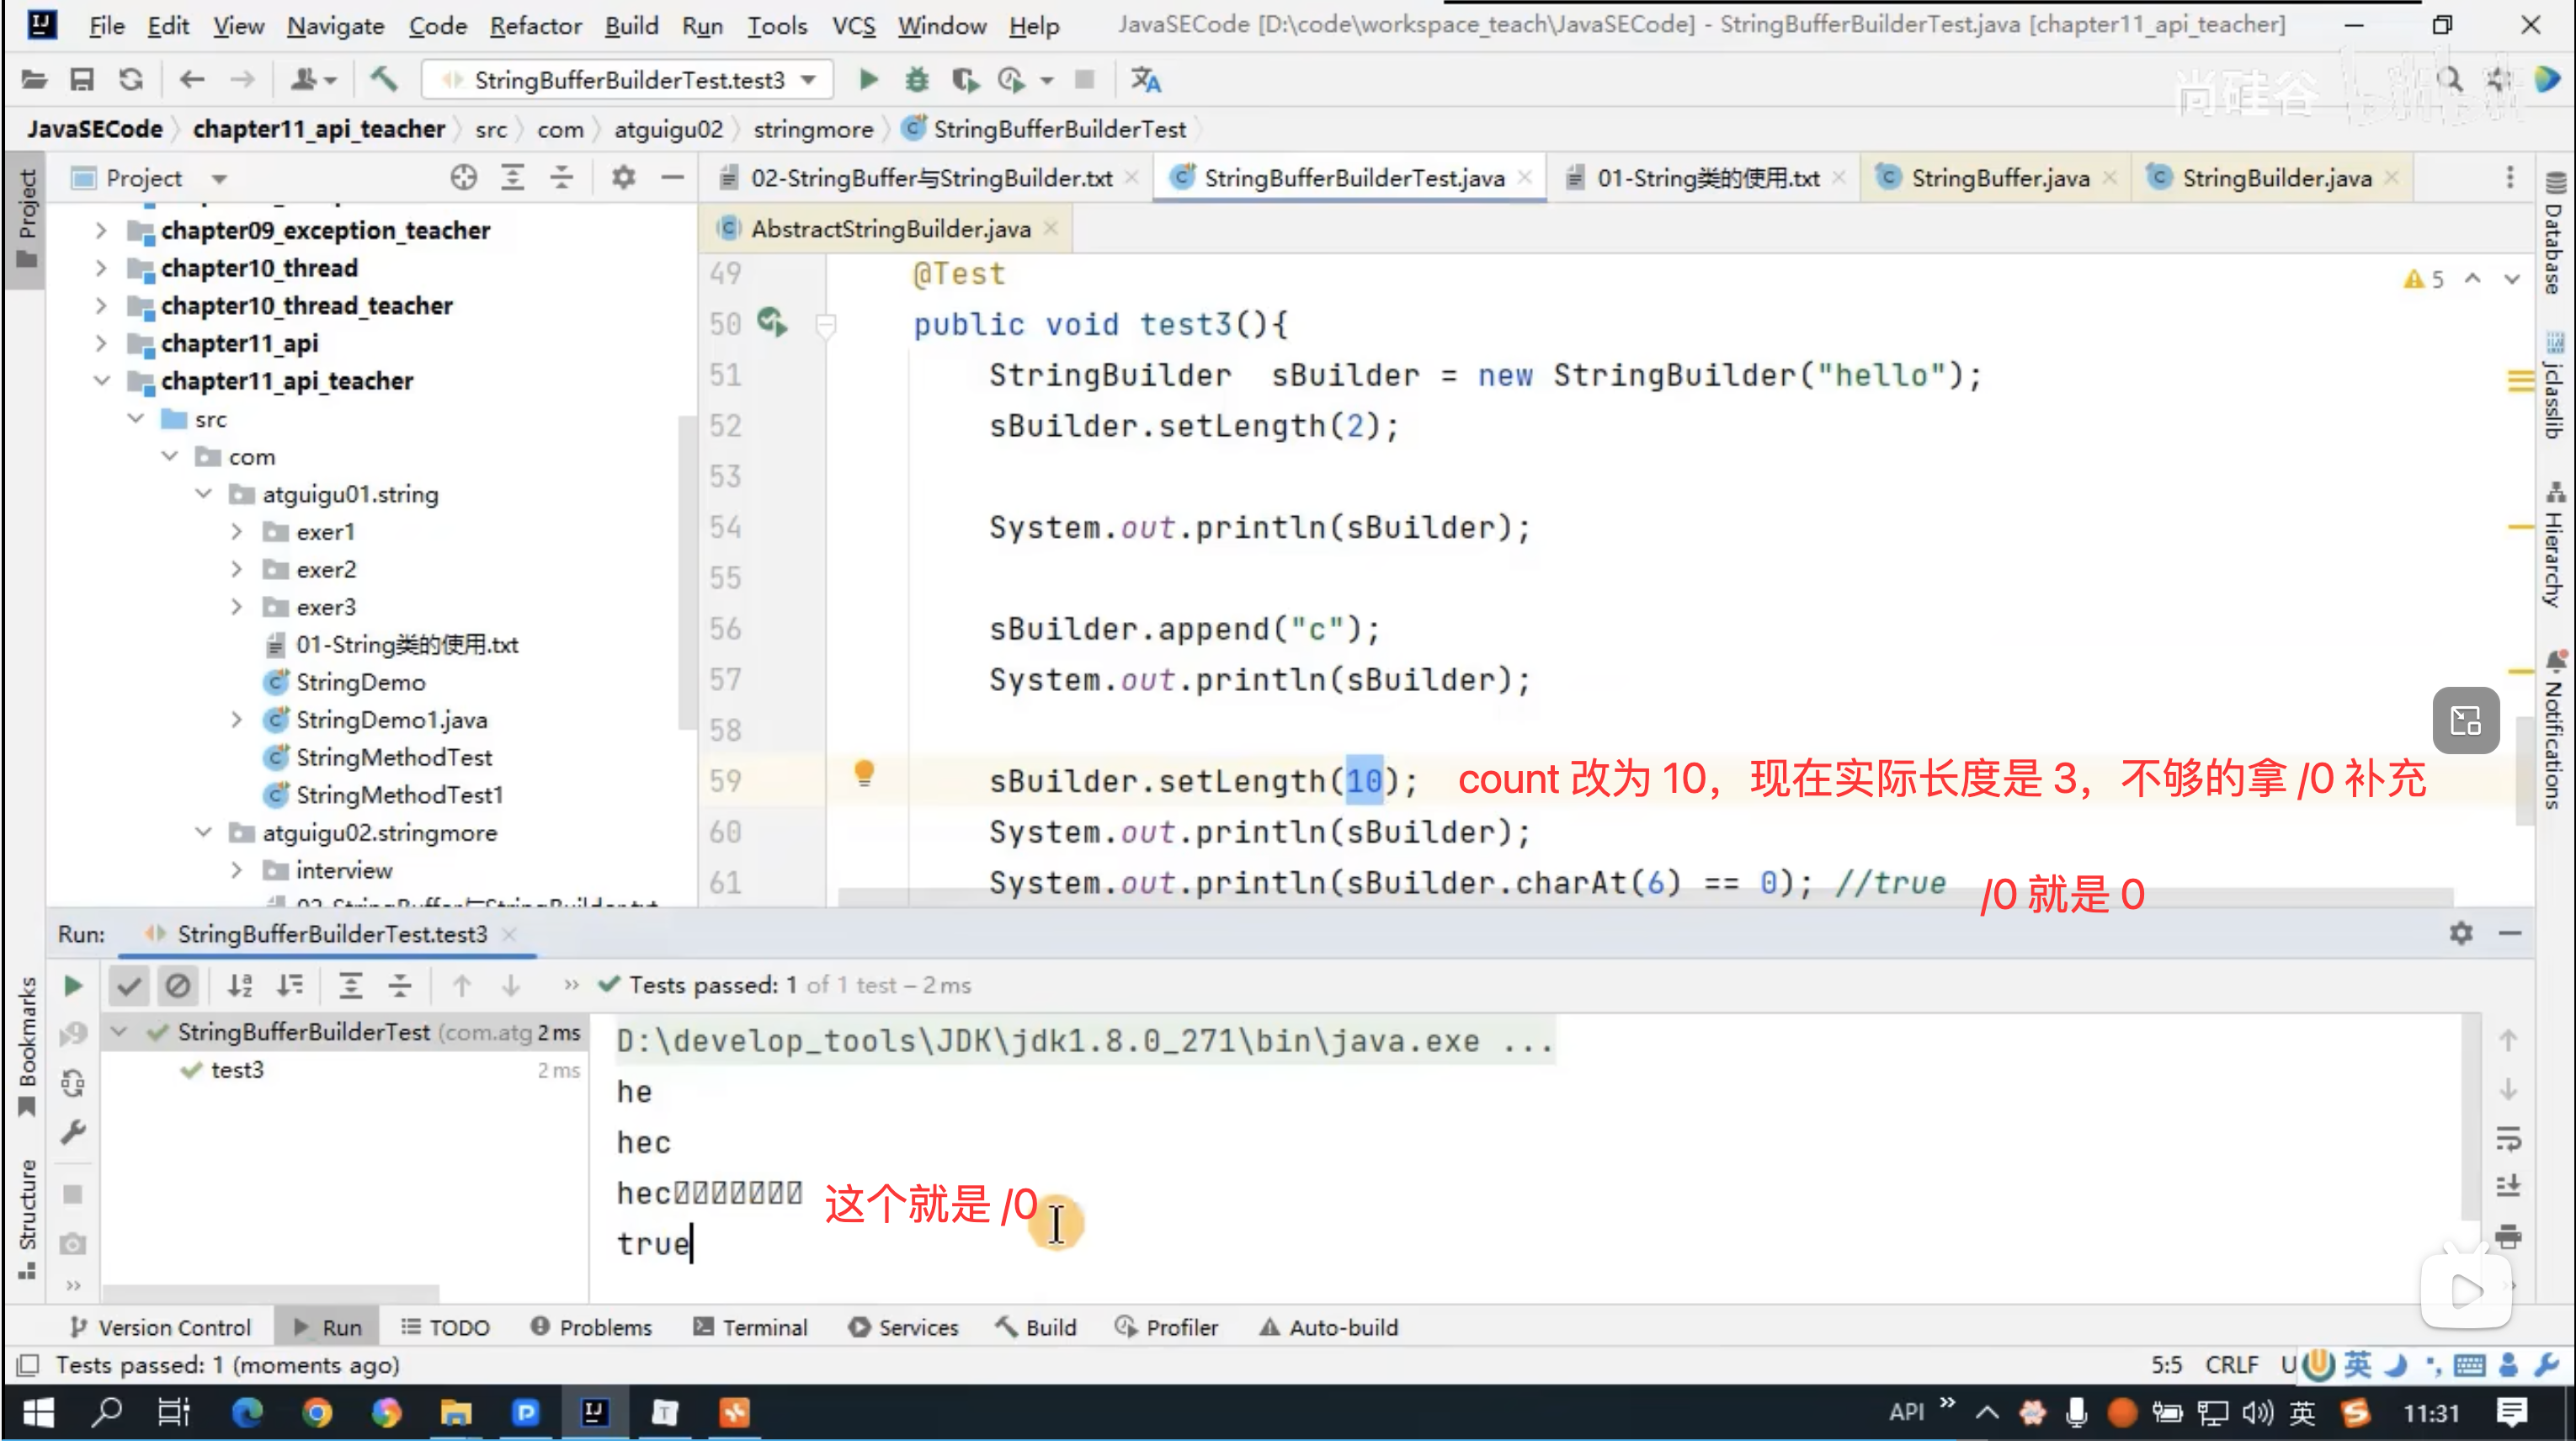
Task: Click the Build project hammer icon
Action: coord(384,80)
